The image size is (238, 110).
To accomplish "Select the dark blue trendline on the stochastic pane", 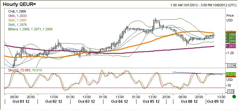I will click(x=198, y=73).
